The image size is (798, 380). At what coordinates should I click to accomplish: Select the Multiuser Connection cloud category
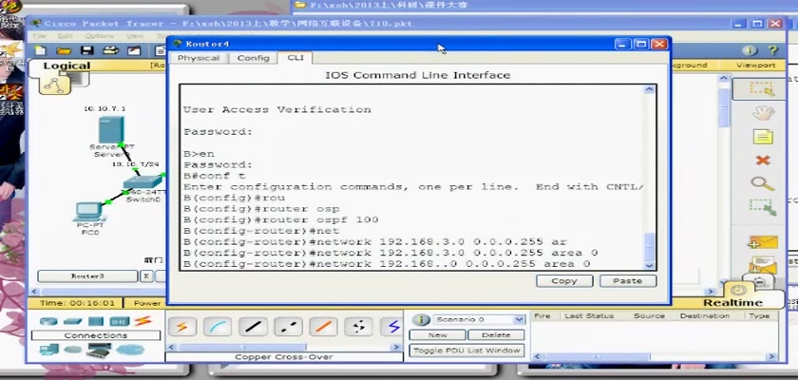[130, 350]
